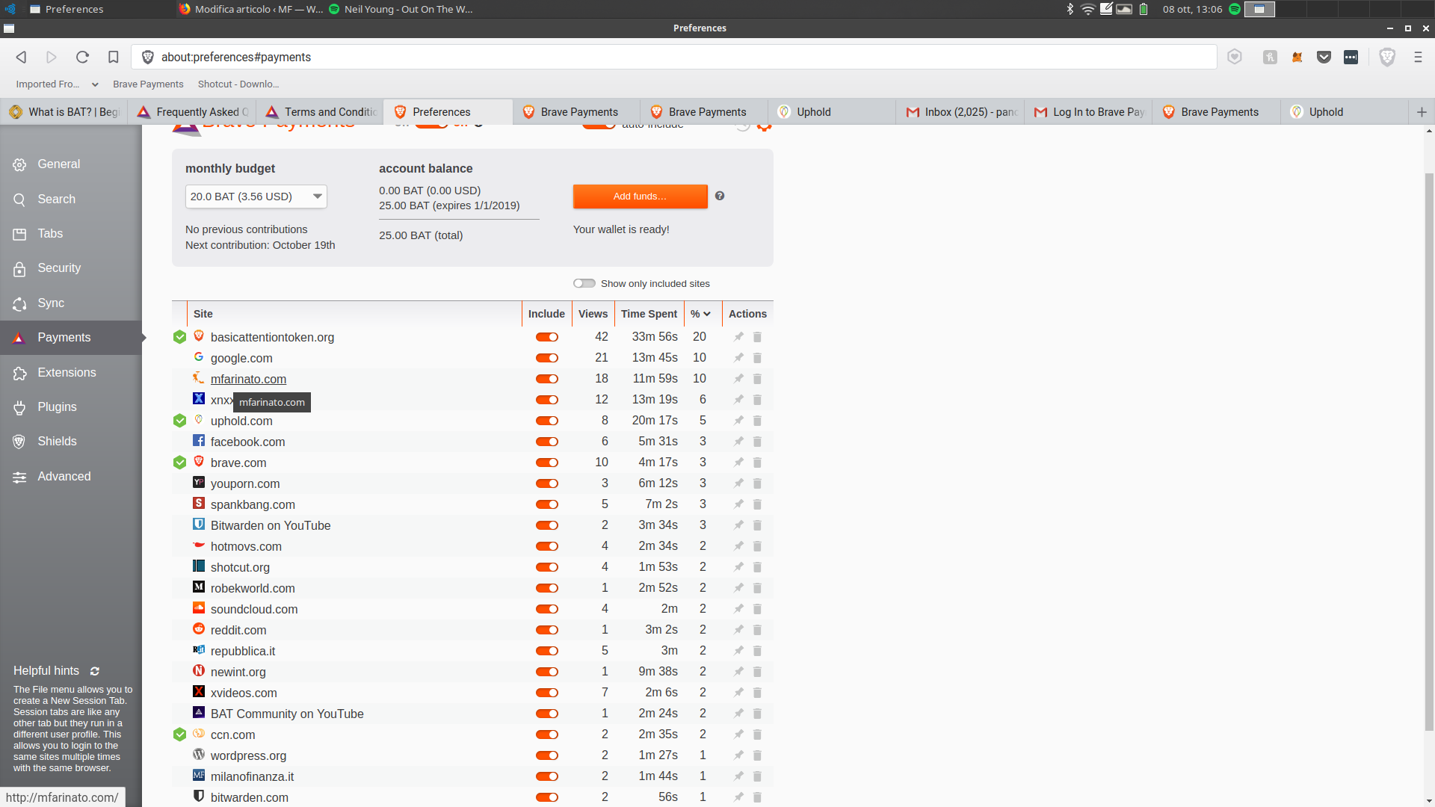Reload the current page
The height and width of the screenshot is (807, 1435).
pyautogui.click(x=82, y=57)
